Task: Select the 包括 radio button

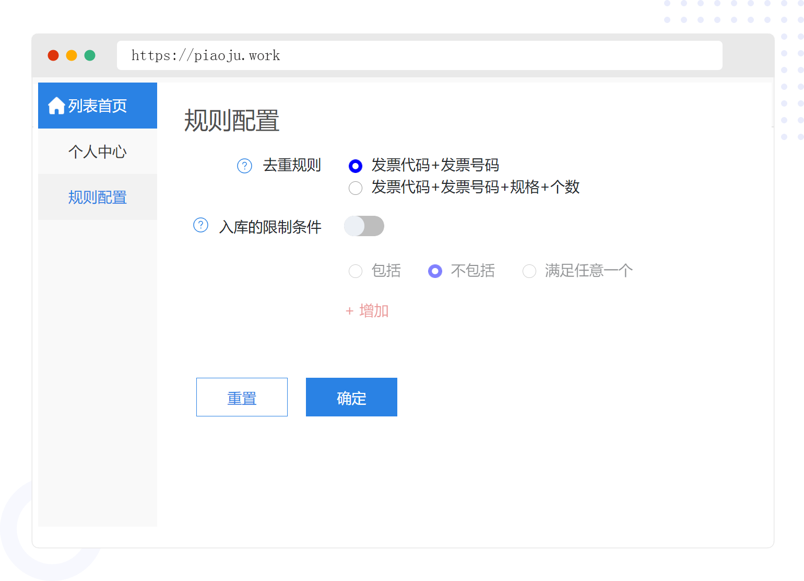Action: coord(356,271)
